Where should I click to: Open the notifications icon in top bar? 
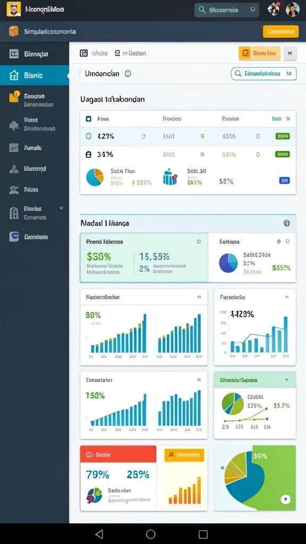[274, 9]
